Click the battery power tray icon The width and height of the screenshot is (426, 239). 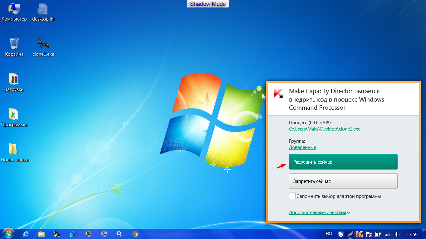[x=378, y=234]
